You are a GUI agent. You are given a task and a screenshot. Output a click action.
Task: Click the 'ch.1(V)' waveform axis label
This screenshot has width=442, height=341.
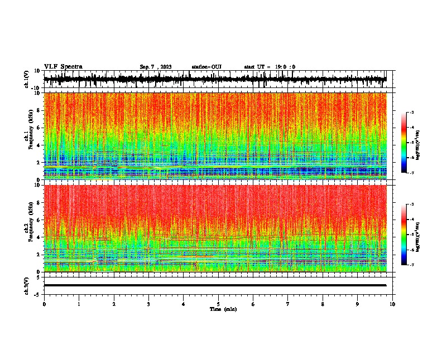click(x=27, y=79)
